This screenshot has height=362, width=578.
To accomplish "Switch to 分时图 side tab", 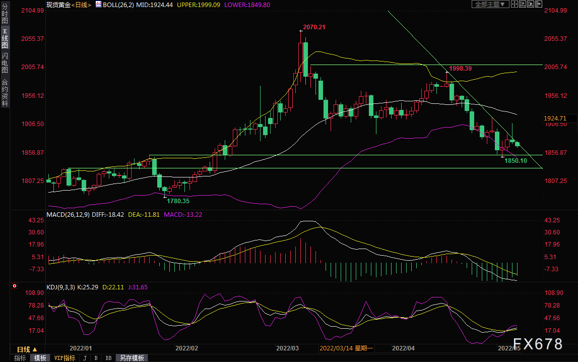I will pyautogui.click(x=5, y=14).
